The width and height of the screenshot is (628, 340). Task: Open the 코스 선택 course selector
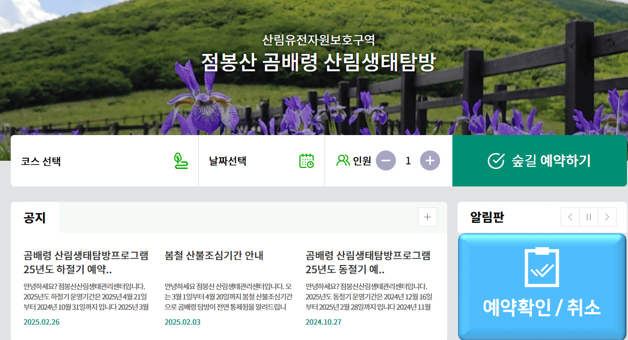(x=103, y=161)
